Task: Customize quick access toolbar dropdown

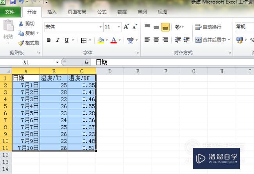Action: (47, 2)
